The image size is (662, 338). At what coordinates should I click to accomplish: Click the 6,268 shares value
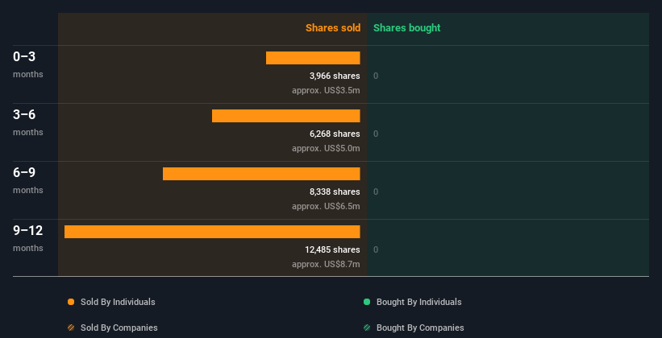[335, 134]
